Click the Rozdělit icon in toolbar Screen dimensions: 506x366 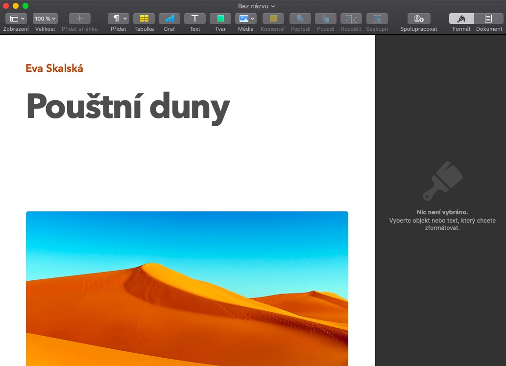coord(351,19)
